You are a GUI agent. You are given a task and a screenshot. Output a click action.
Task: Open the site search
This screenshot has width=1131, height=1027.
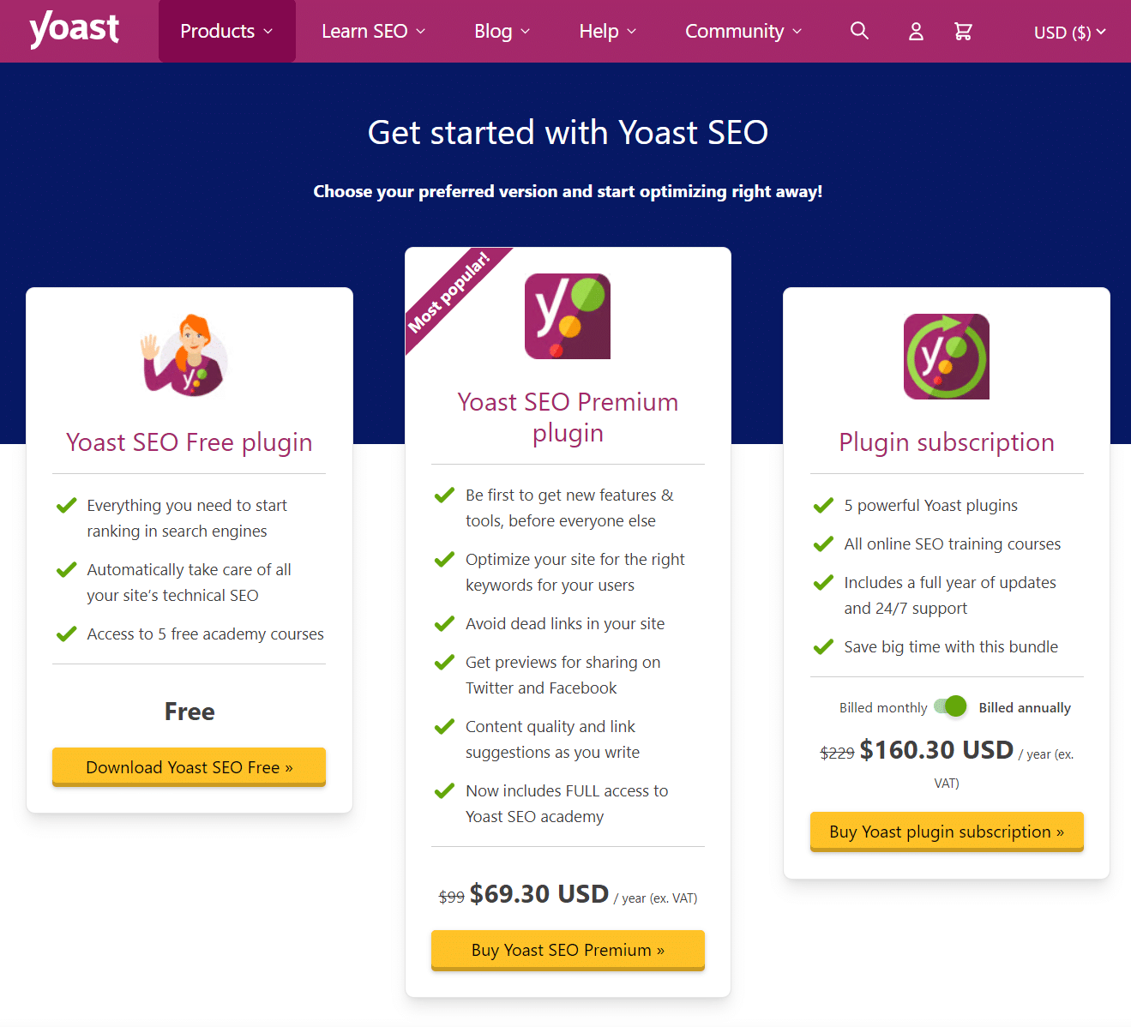tap(859, 31)
